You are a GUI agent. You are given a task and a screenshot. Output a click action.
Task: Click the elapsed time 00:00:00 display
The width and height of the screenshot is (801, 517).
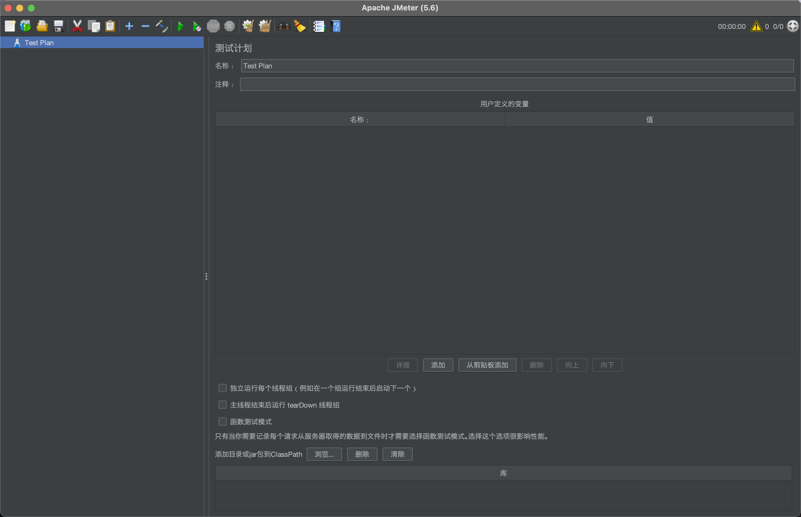pyautogui.click(x=731, y=27)
